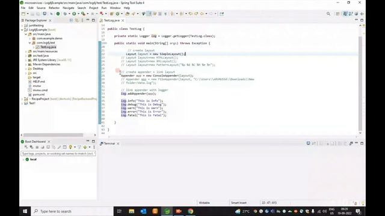Maximize the editor area
Screen dimensions: 385x216
362,20
